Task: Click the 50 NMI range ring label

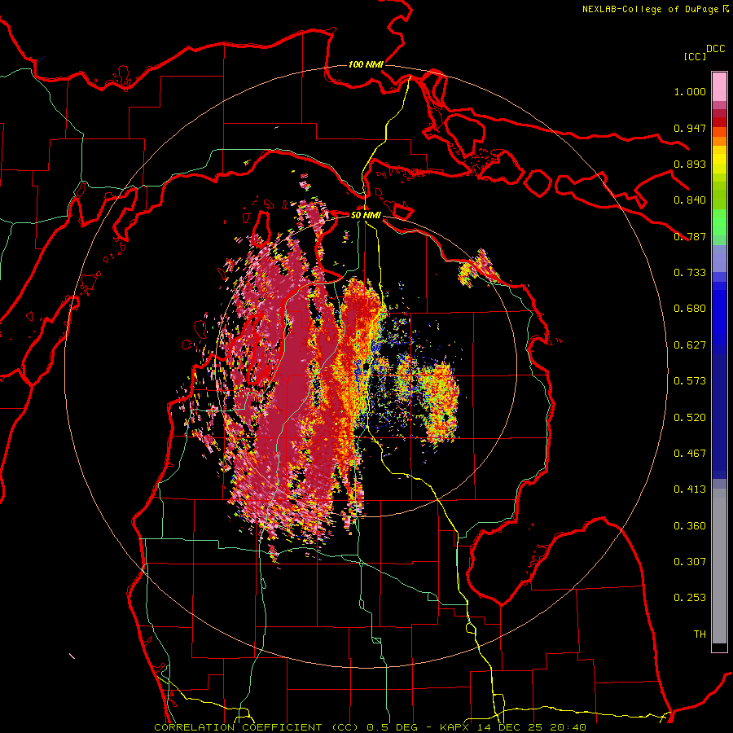Action: (x=366, y=215)
